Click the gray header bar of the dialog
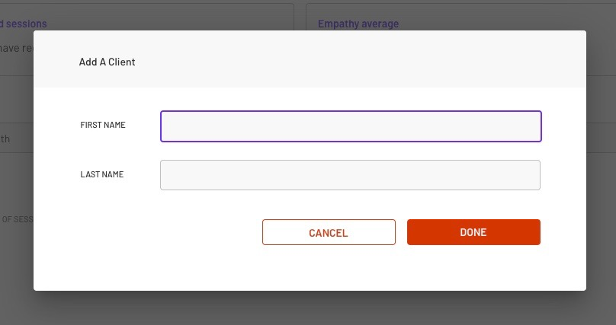616x325 pixels. click(x=310, y=59)
